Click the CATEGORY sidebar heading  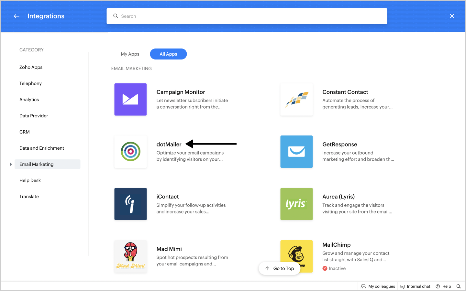coord(31,50)
